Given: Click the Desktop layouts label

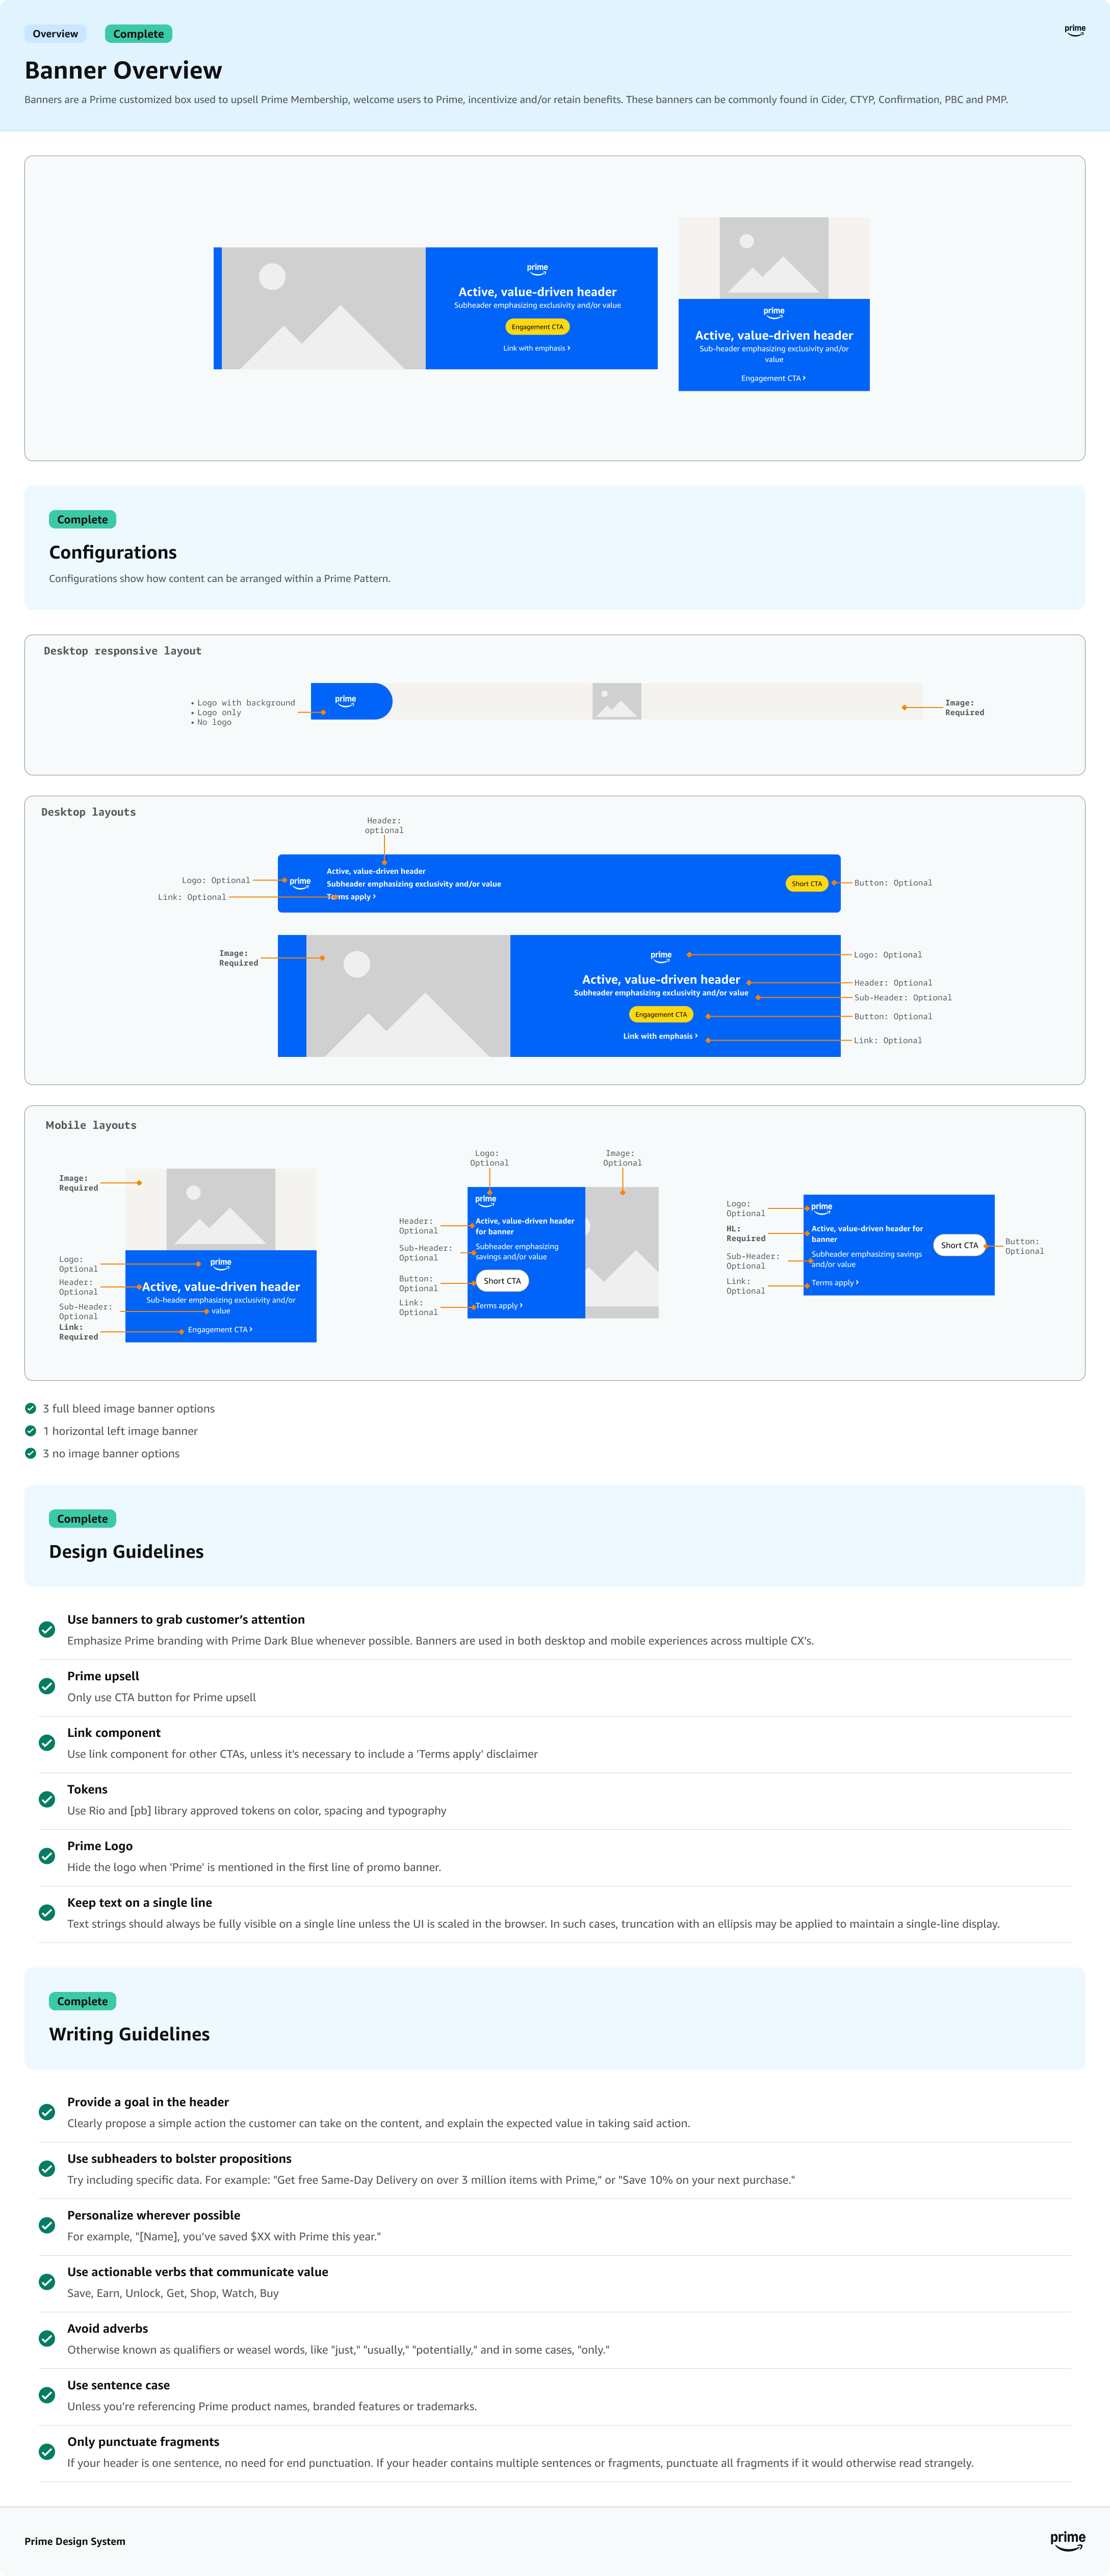Looking at the screenshot, I should pos(89,812).
